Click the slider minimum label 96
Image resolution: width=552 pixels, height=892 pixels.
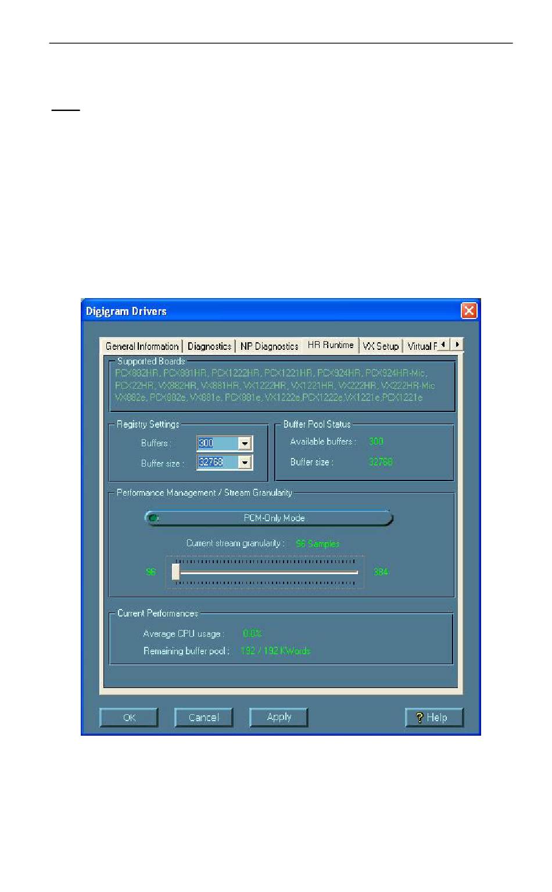tap(151, 572)
